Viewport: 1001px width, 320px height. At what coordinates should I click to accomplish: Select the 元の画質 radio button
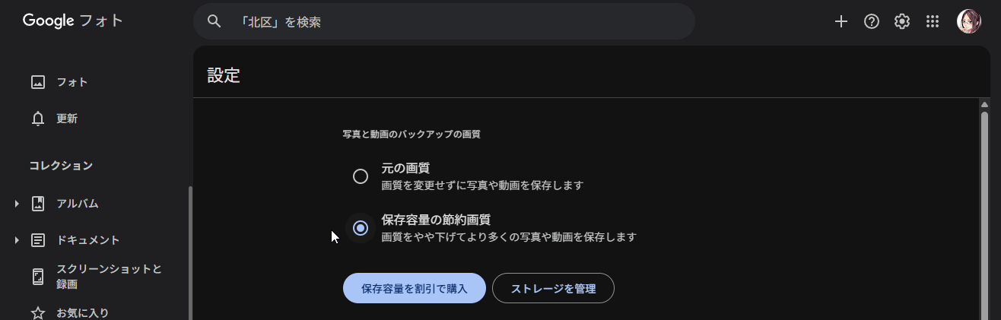coord(361,176)
